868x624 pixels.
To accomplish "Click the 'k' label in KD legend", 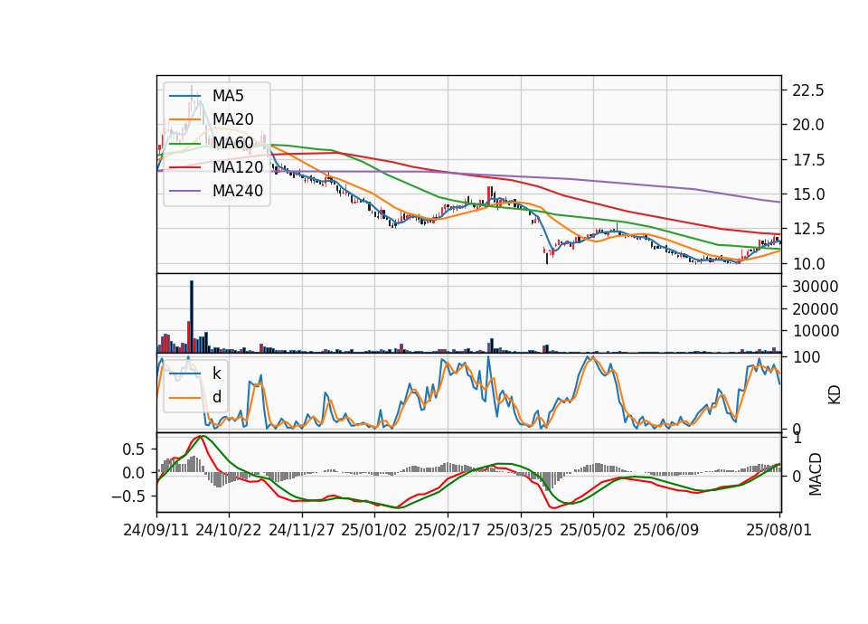I will pos(217,373).
